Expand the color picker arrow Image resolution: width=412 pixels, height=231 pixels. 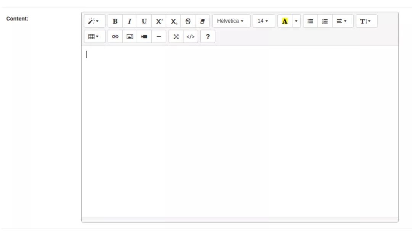(x=296, y=21)
